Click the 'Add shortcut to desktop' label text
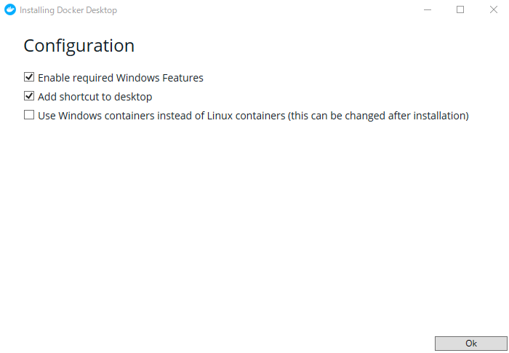This screenshot has width=509, height=353. coord(95,96)
